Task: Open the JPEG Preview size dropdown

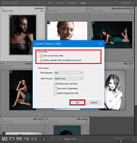Action: [x=69, y=79]
